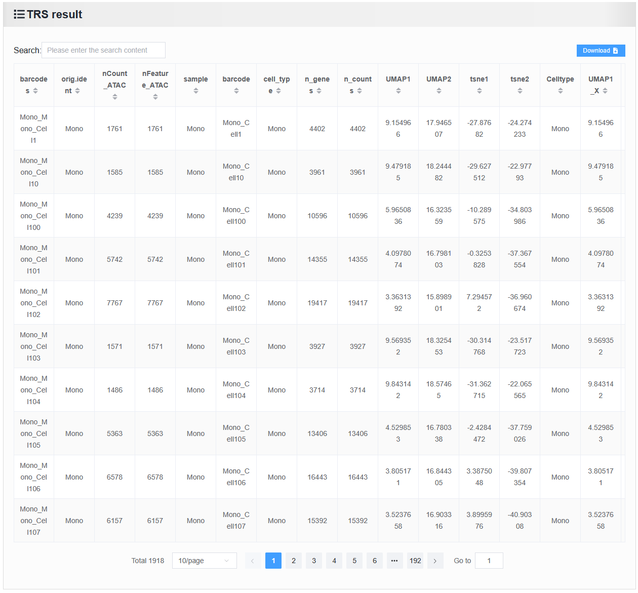This screenshot has width=638, height=593.
Task: Sort by UMAP1 column arrows
Action: tap(398, 91)
